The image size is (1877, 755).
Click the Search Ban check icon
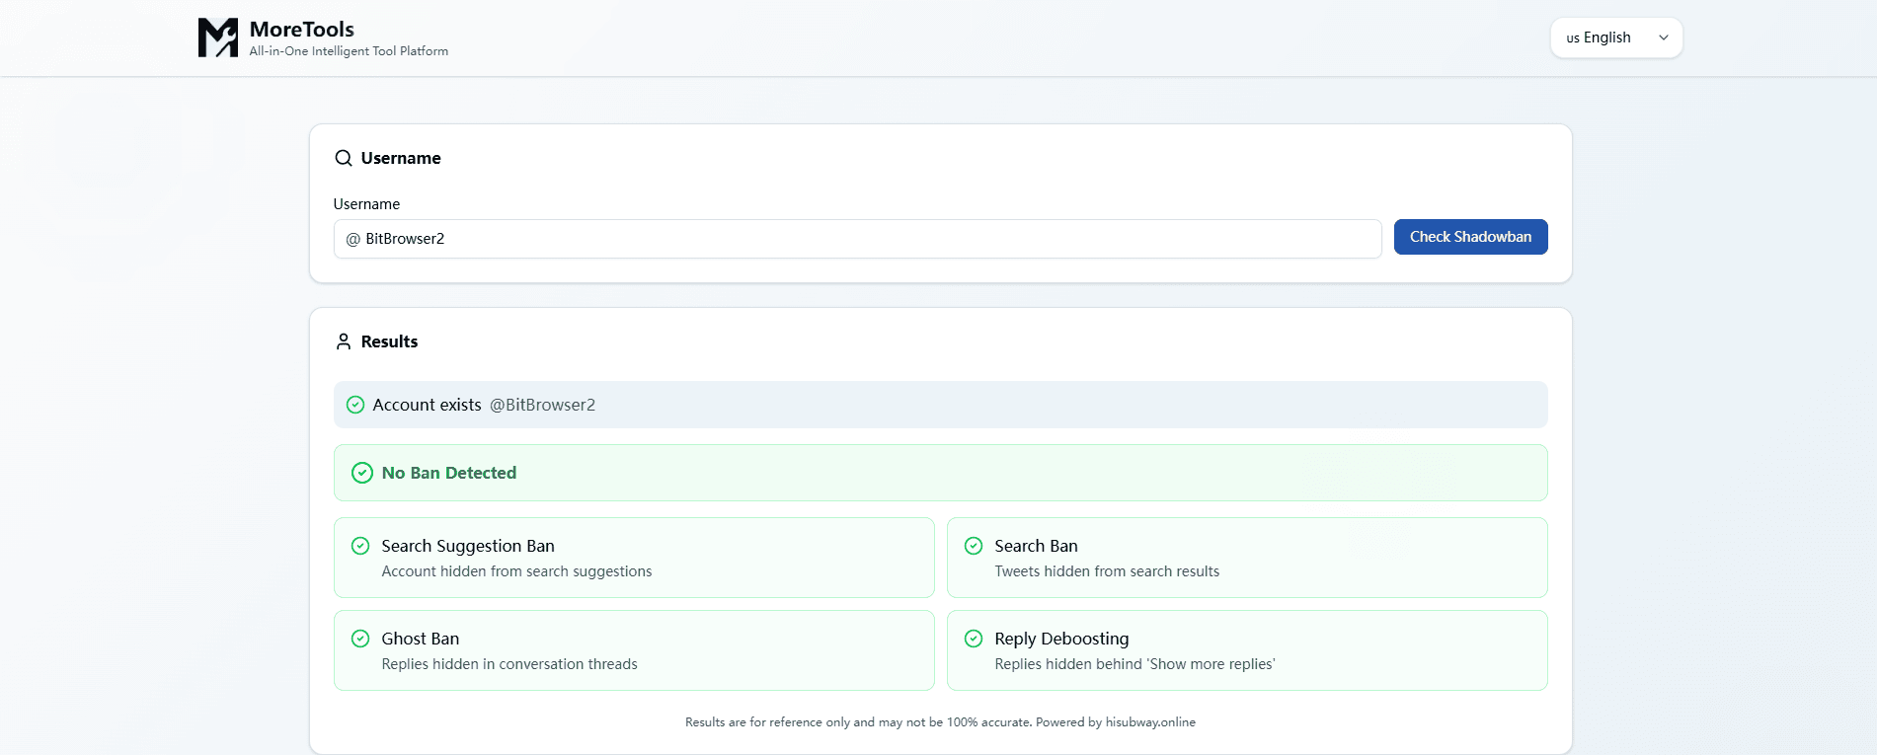click(x=974, y=546)
